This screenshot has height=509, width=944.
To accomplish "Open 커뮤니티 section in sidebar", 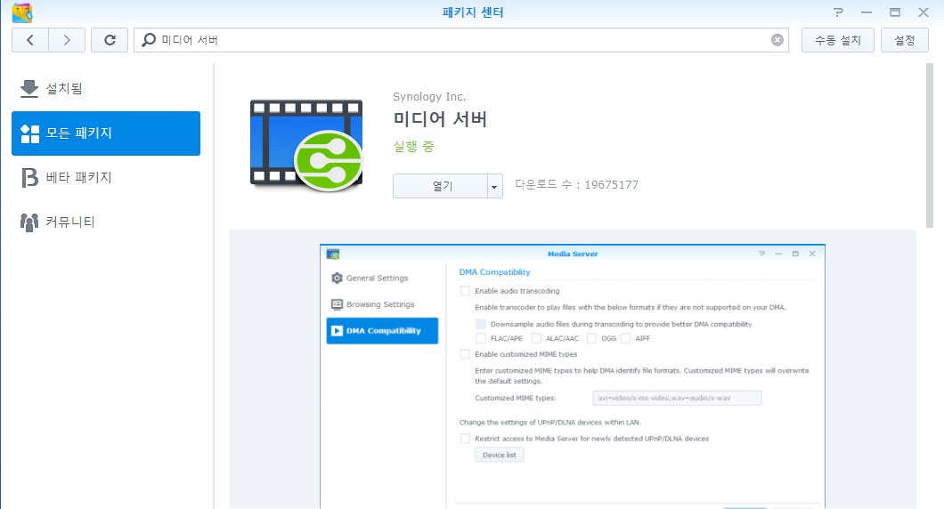I will click(106, 222).
